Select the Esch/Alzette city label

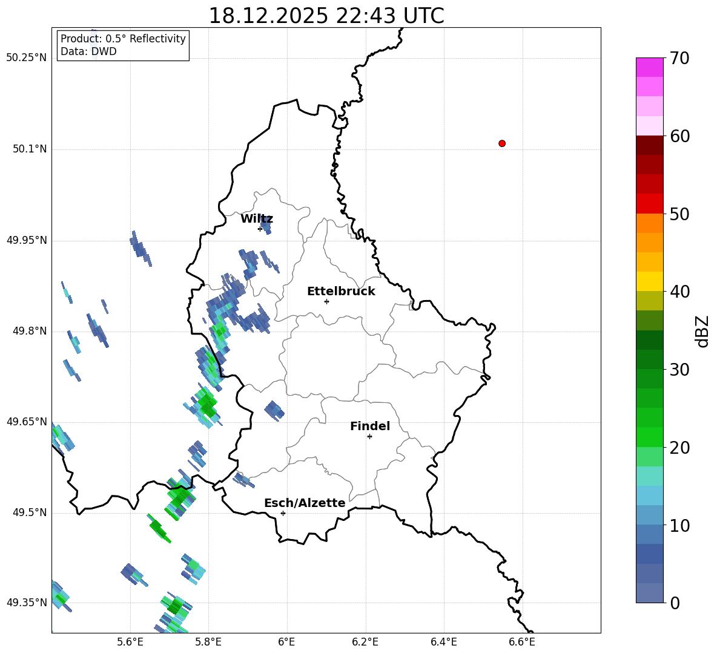click(x=305, y=503)
